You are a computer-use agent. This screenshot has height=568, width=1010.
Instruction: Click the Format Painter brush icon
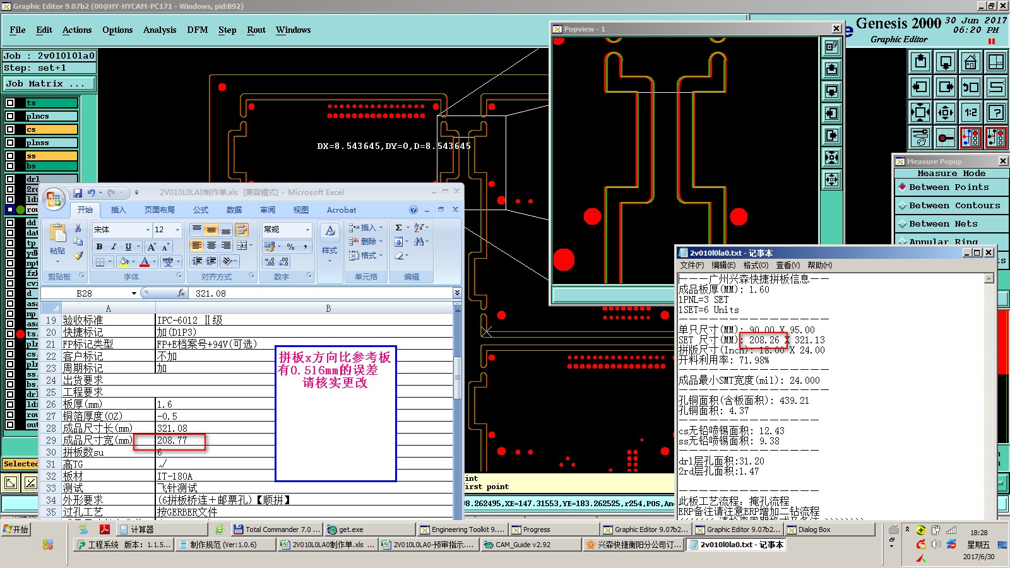click(x=78, y=256)
